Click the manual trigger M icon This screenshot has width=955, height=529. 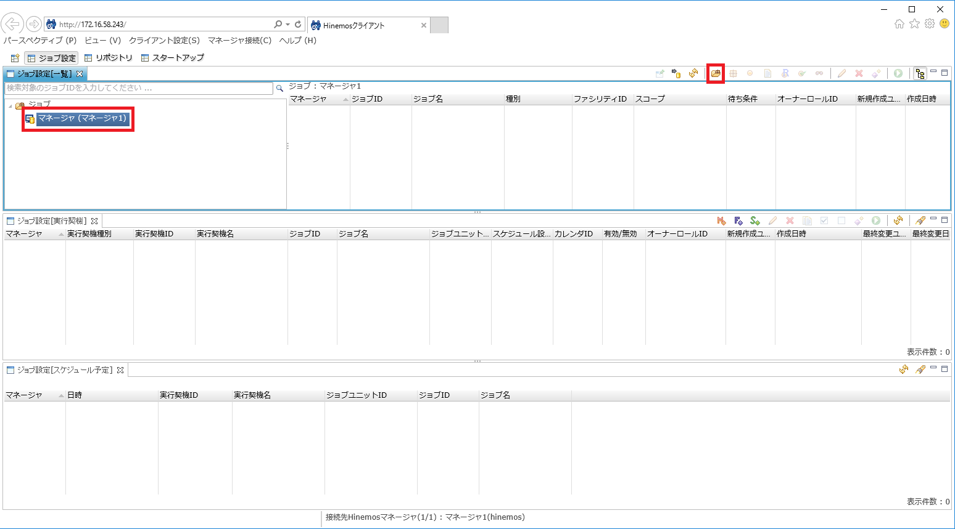[x=721, y=220]
